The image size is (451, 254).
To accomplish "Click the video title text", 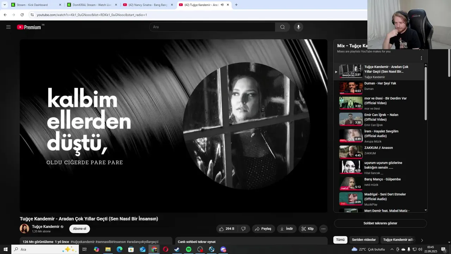I will [x=89, y=219].
